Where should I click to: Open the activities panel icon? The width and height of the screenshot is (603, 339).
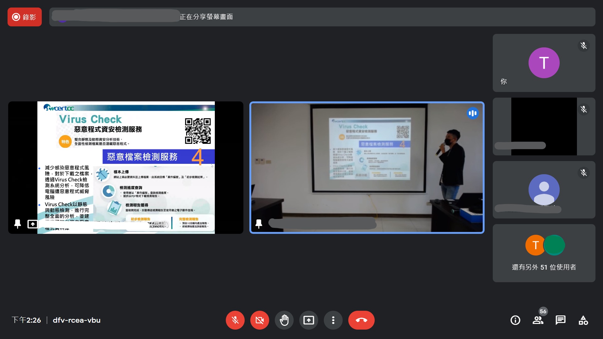[583, 320]
